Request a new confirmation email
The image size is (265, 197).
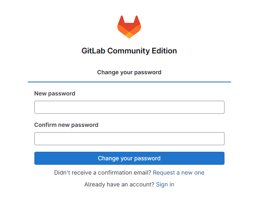(x=179, y=173)
